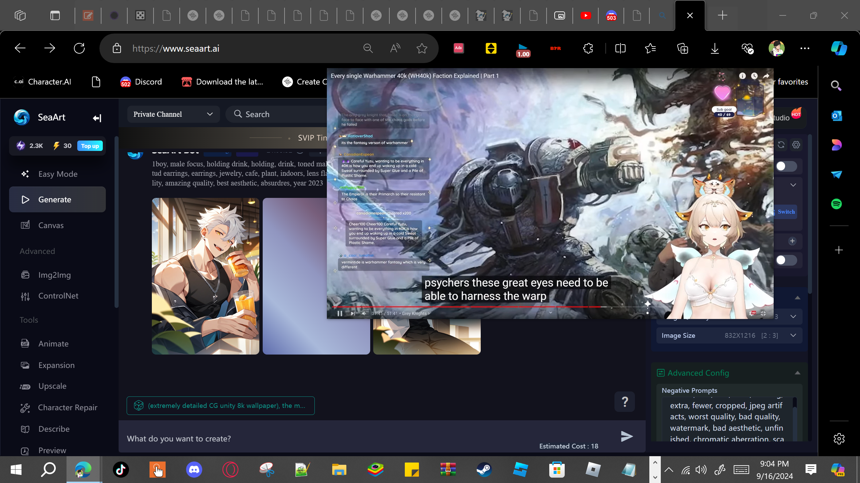Go back in the browser
The image size is (860, 483).
20,48
